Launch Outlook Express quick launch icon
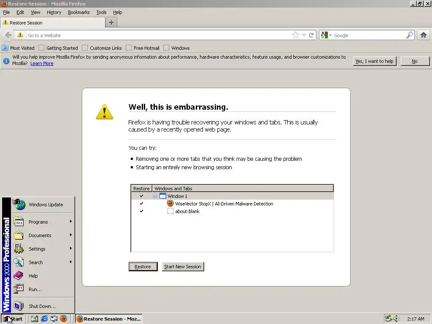Viewport: 432px width, 324px height. coord(54,319)
